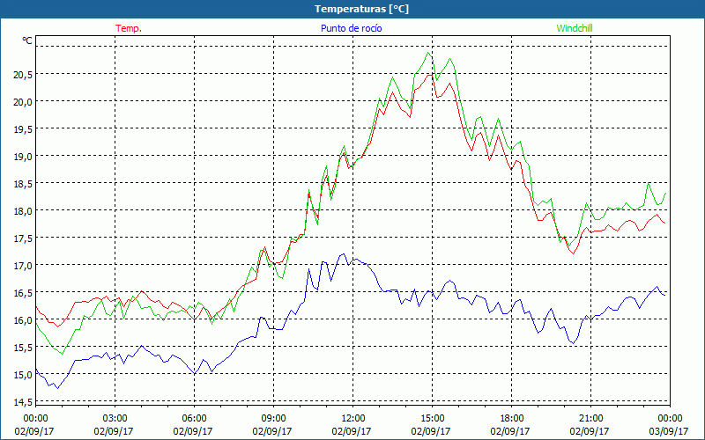The image size is (705, 440).
Task: Click the °C unit label on the y-axis
Action: pyautogui.click(x=27, y=40)
